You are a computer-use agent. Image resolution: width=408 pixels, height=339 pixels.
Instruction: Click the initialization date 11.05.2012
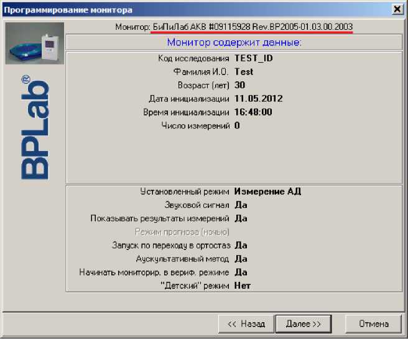(259, 99)
